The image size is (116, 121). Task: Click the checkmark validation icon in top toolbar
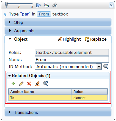pyautogui.click(x=46, y=5)
